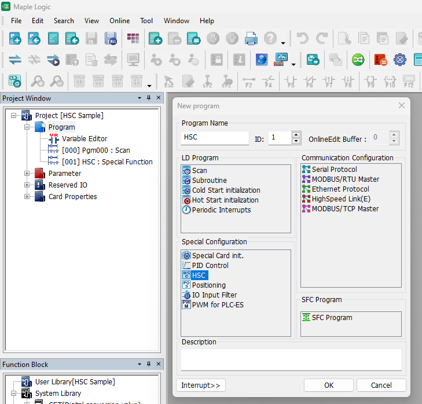The height and width of the screenshot is (404, 422).
Task: Click the Undo arrow icon
Action: coord(303,38)
